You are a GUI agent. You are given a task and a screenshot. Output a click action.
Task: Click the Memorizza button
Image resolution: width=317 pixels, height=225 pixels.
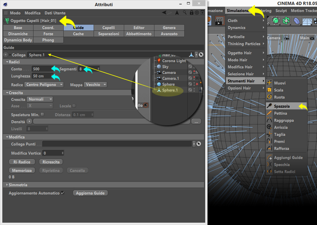click(x=22, y=170)
